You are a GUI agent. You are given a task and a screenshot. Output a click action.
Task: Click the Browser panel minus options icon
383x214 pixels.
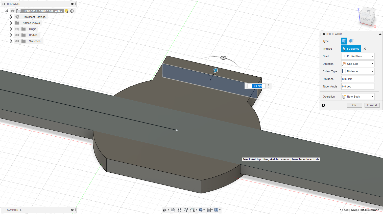point(72,4)
